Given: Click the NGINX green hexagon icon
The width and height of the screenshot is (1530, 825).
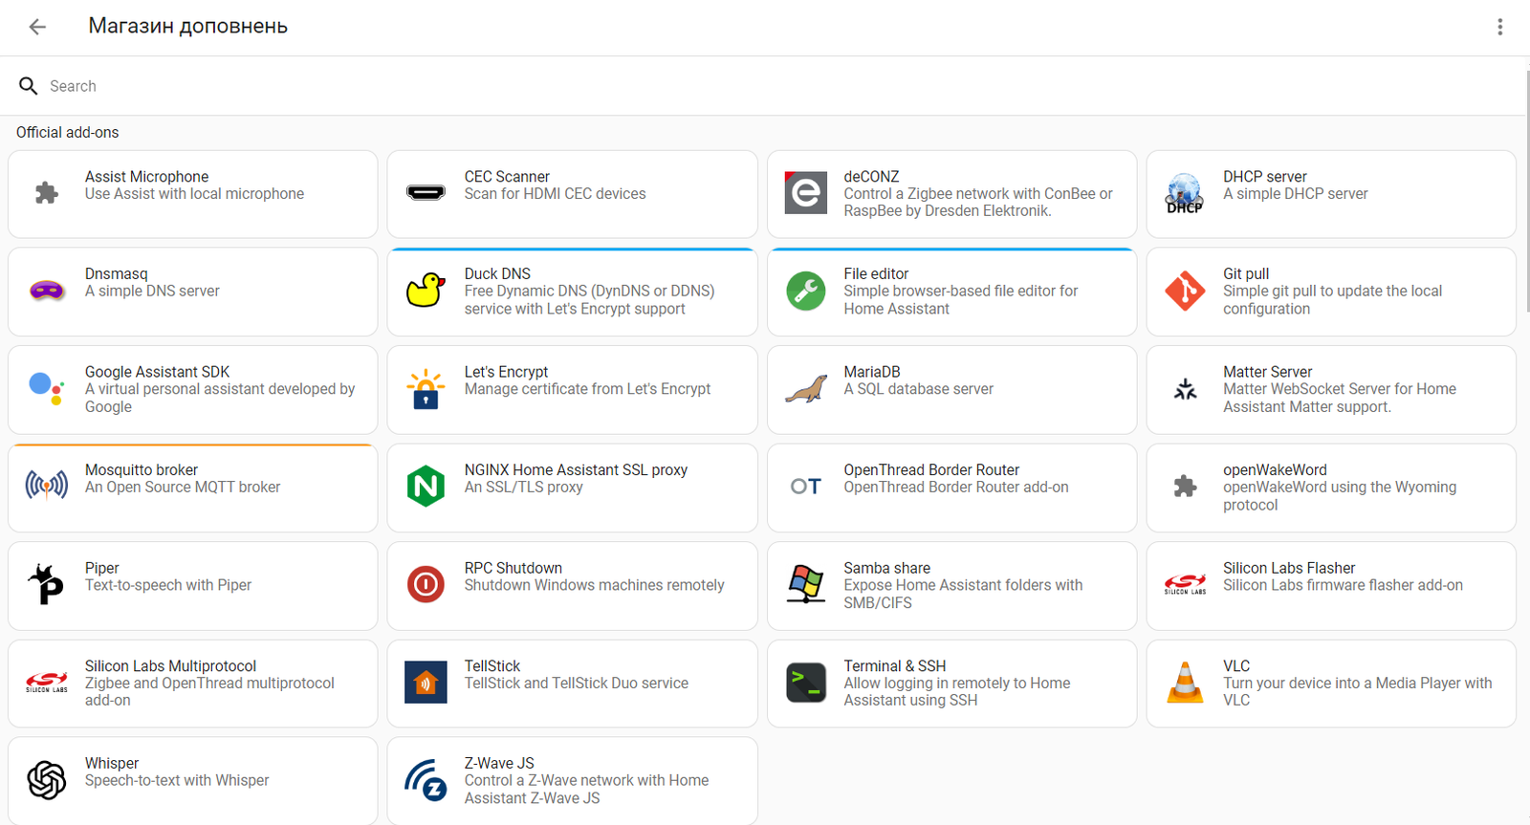Looking at the screenshot, I should point(426,487).
